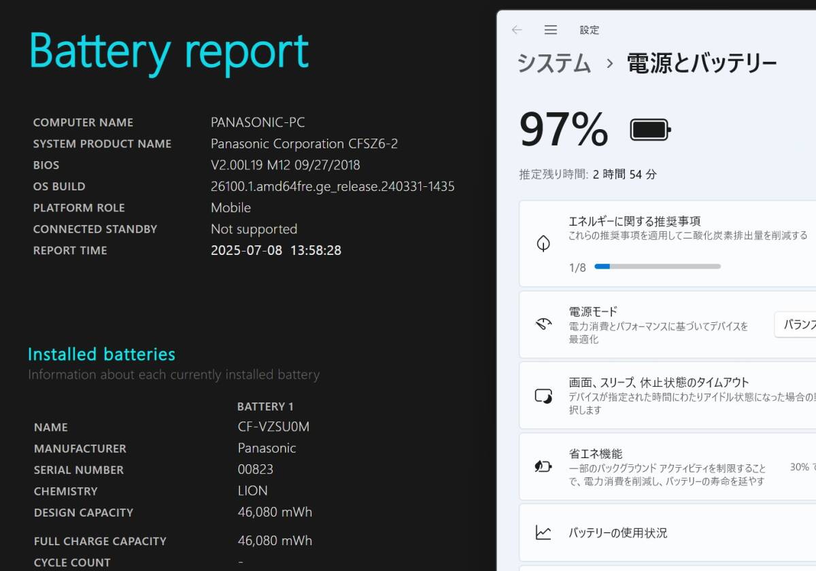
Task: Click the connected standby value Not supported
Action: [254, 229]
